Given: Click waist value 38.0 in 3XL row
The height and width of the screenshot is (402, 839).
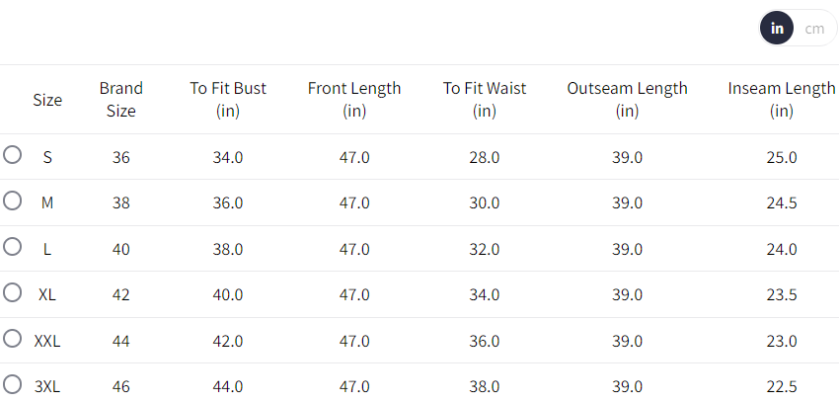Looking at the screenshot, I should pos(485,386).
